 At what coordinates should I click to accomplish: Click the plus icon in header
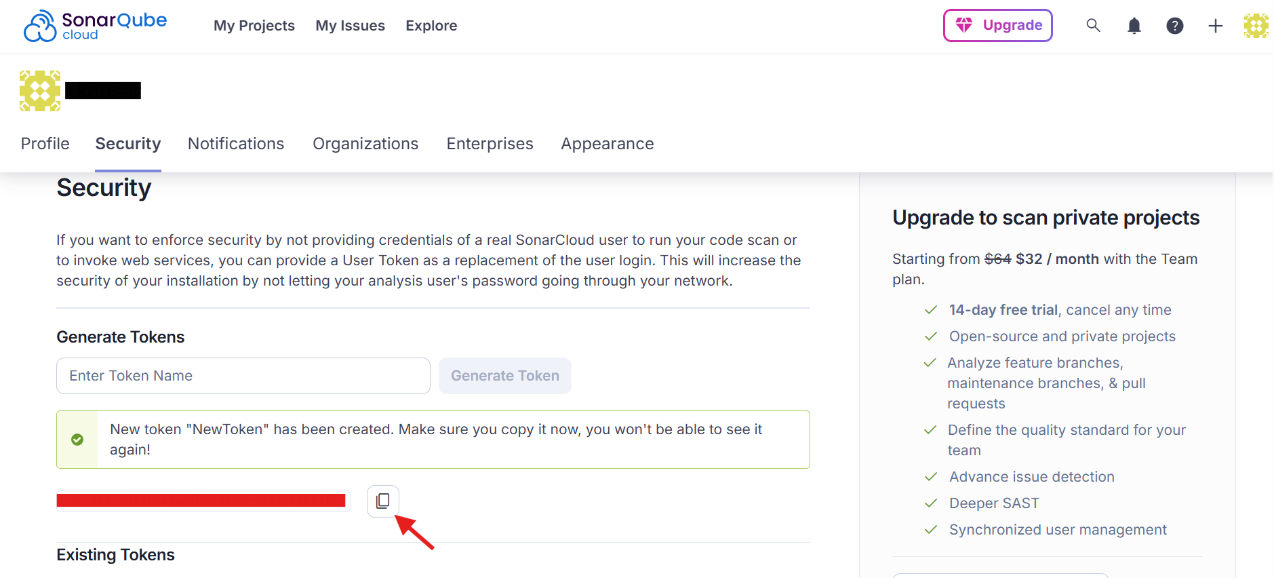click(x=1215, y=26)
